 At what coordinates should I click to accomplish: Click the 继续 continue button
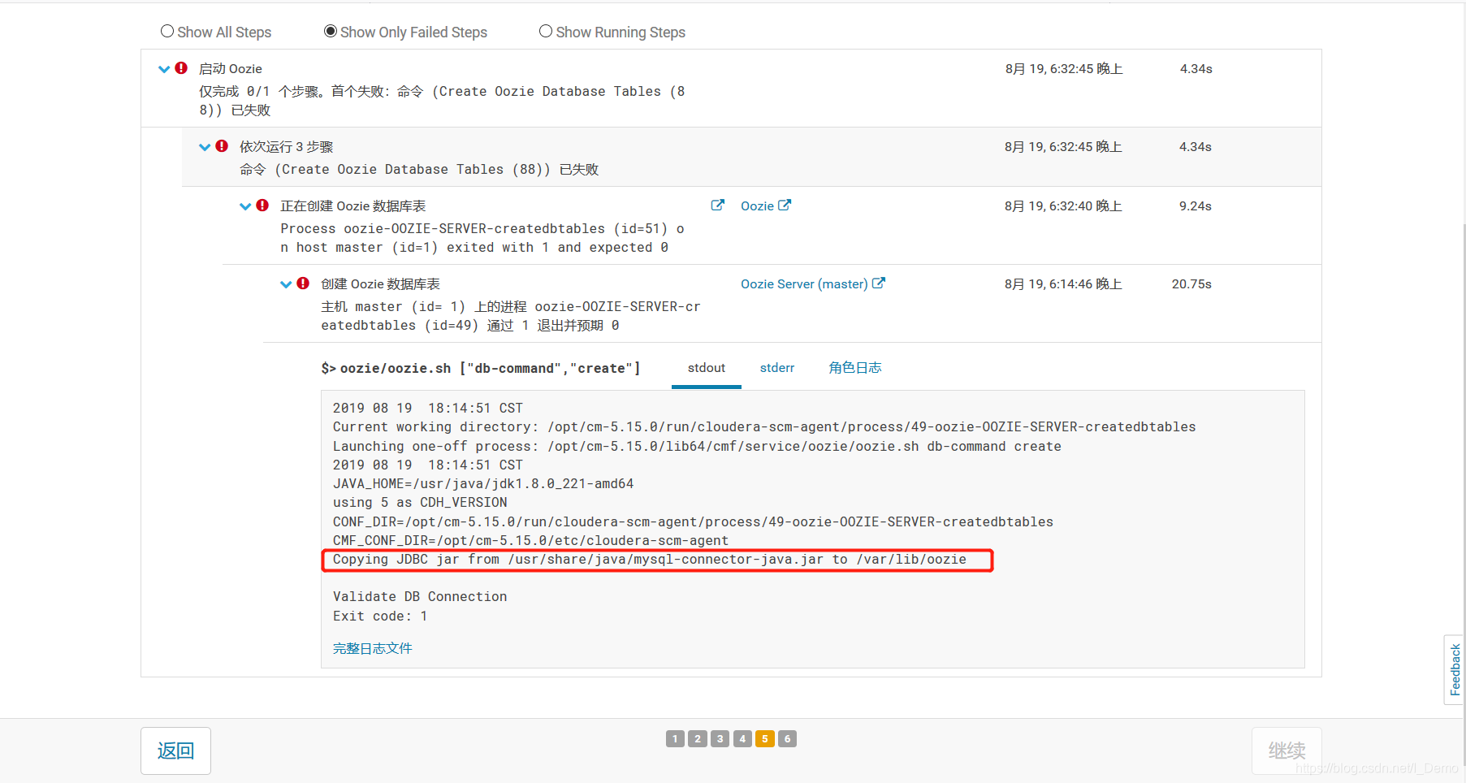(x=1287, y=751)
